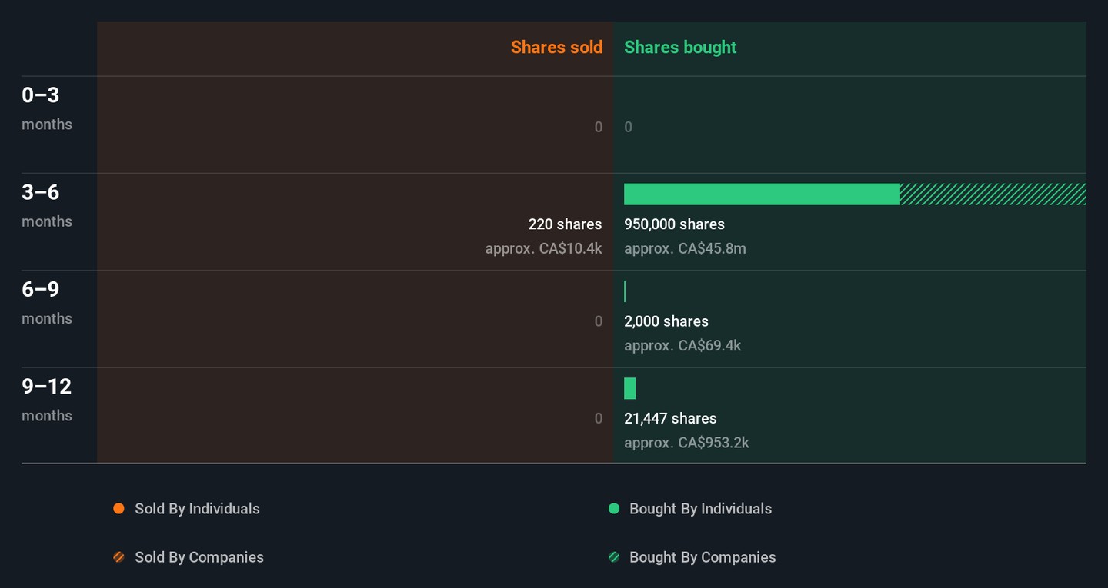
Task: Click the Shares sold column header
Action: 556,48
